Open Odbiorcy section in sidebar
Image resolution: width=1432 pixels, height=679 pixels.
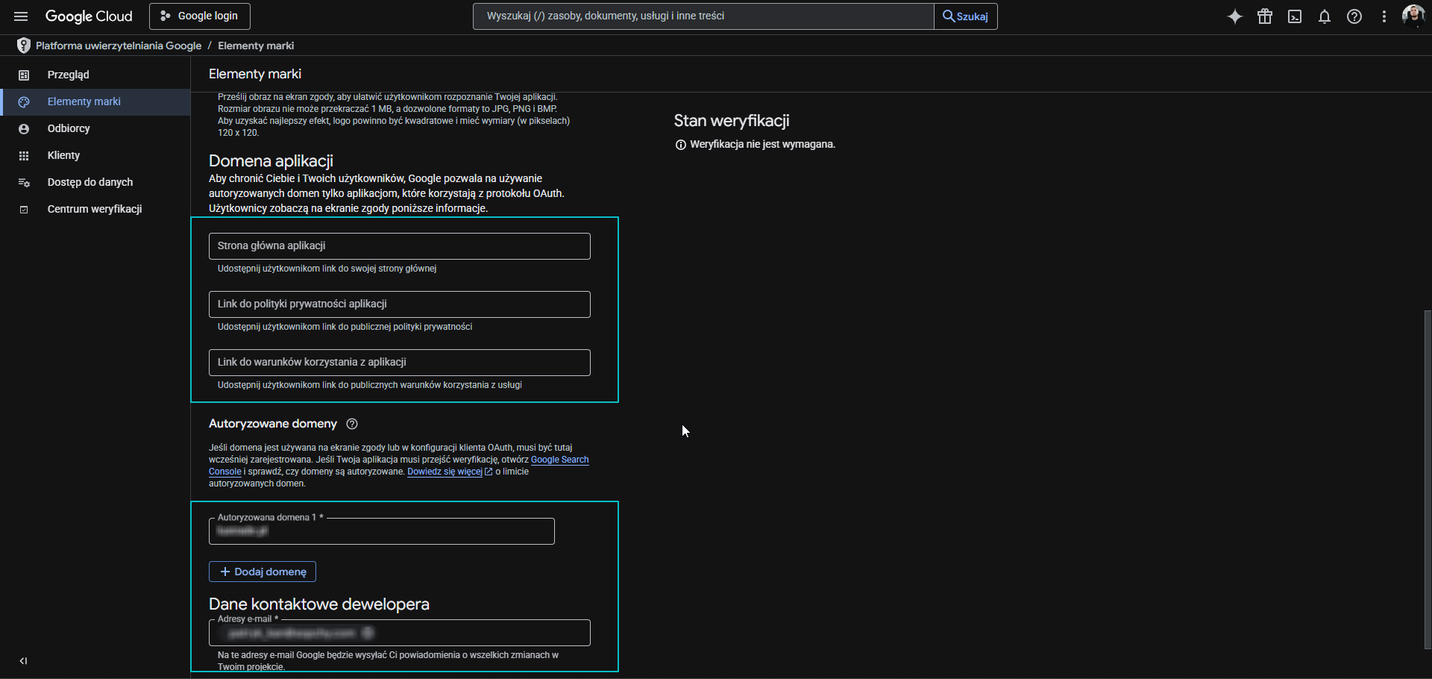tap(69, 128)
